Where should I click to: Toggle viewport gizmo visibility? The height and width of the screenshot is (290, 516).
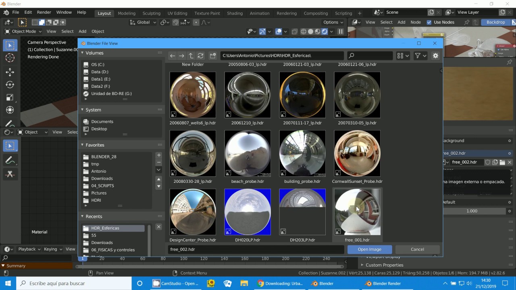point(262,31)
